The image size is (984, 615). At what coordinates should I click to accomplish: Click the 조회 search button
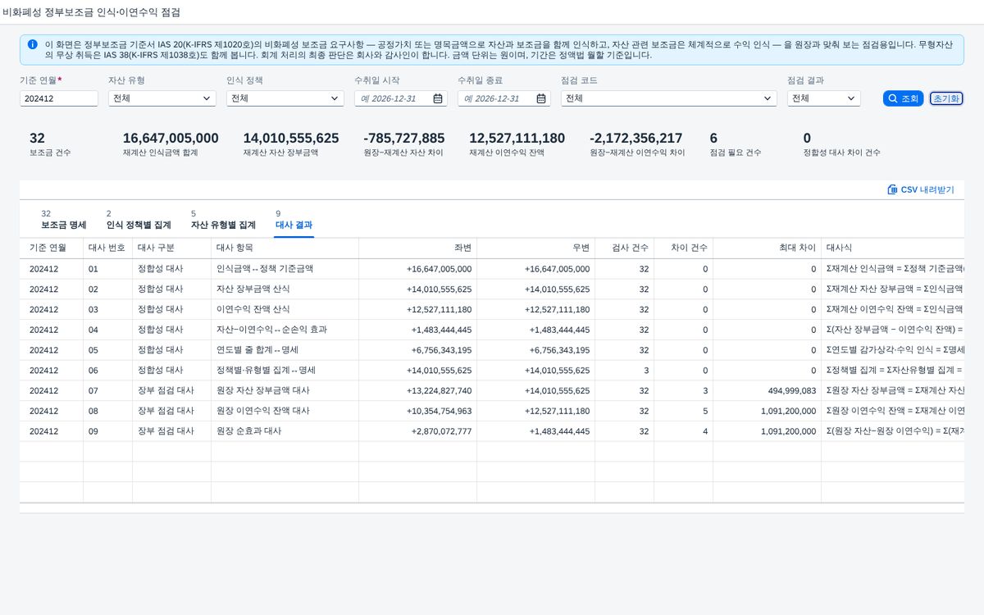tap(904, 98)
